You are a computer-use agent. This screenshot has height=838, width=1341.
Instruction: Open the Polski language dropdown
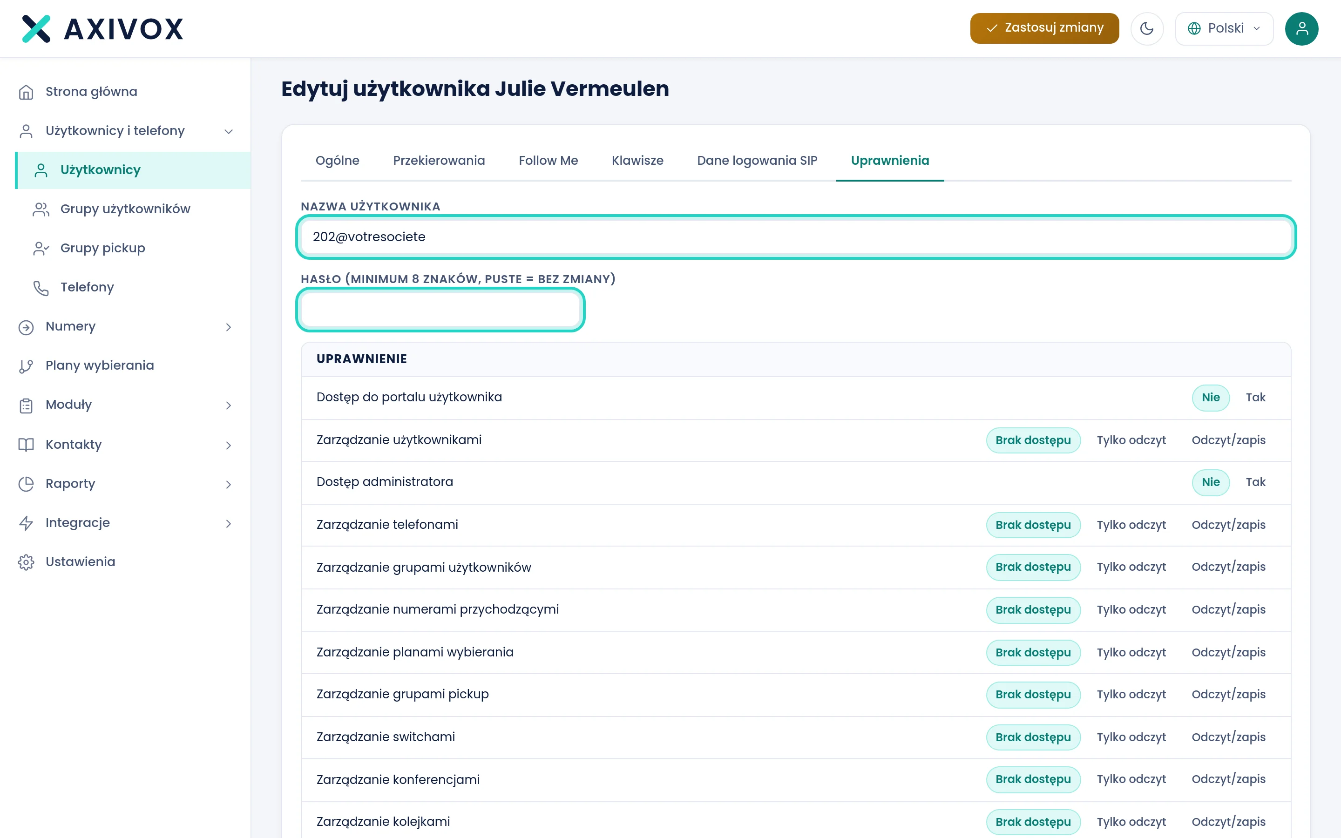pyautogui.click(x=1224, y=28)
